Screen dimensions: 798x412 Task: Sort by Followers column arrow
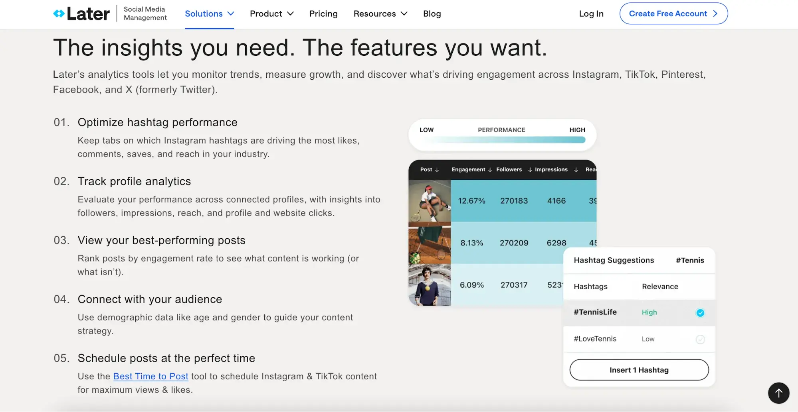click(530, 170)
